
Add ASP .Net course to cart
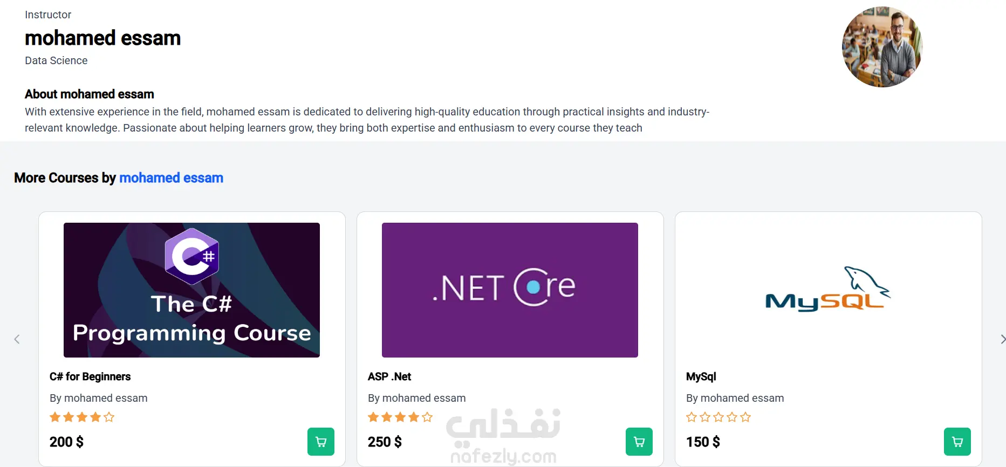point(639,442)
